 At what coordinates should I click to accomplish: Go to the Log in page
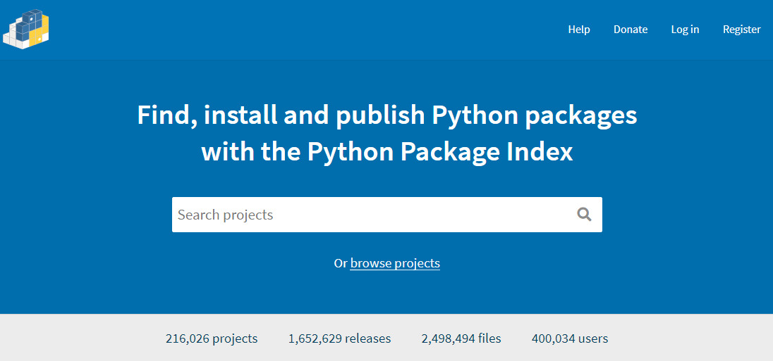pyautogui.click(x=685, y=30)
